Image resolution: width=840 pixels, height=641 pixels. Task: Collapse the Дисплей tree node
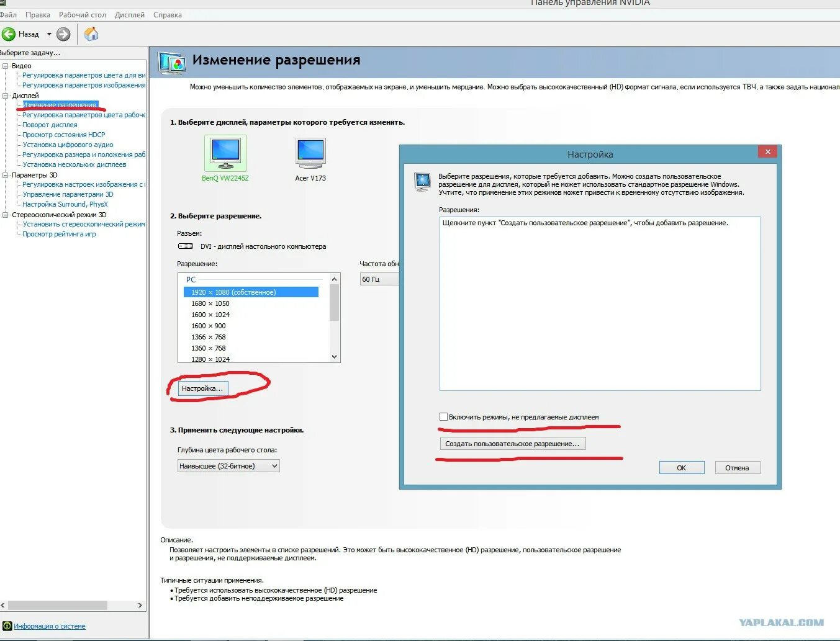[x=6, y=96]
